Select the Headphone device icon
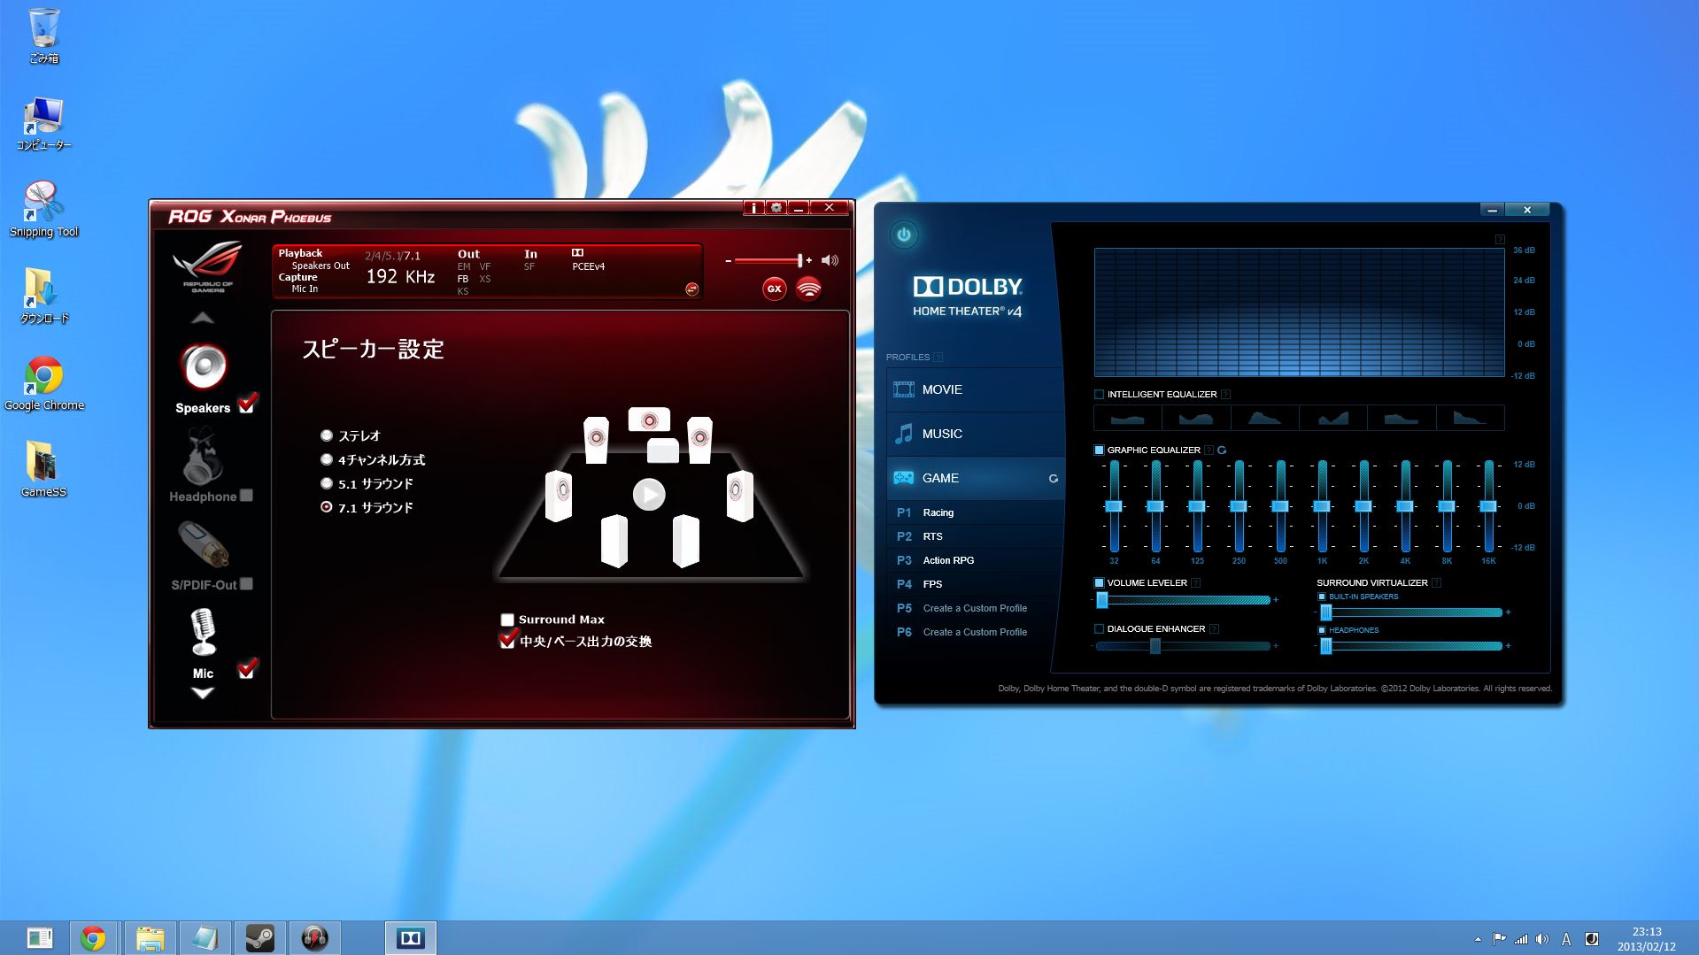The height and width of the screenshot is (955, 1699). [203, 456]
